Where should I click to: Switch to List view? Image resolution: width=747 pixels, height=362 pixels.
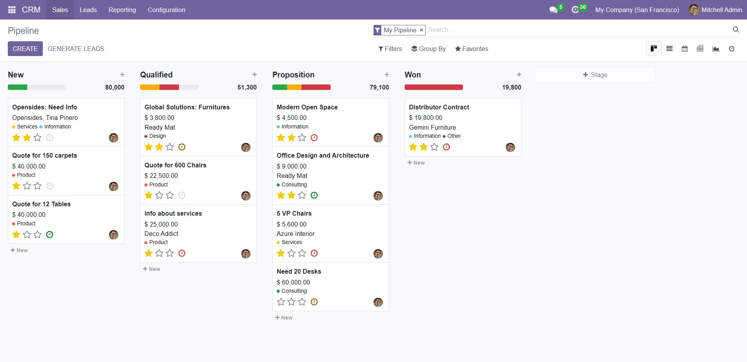tap(669, 49)
